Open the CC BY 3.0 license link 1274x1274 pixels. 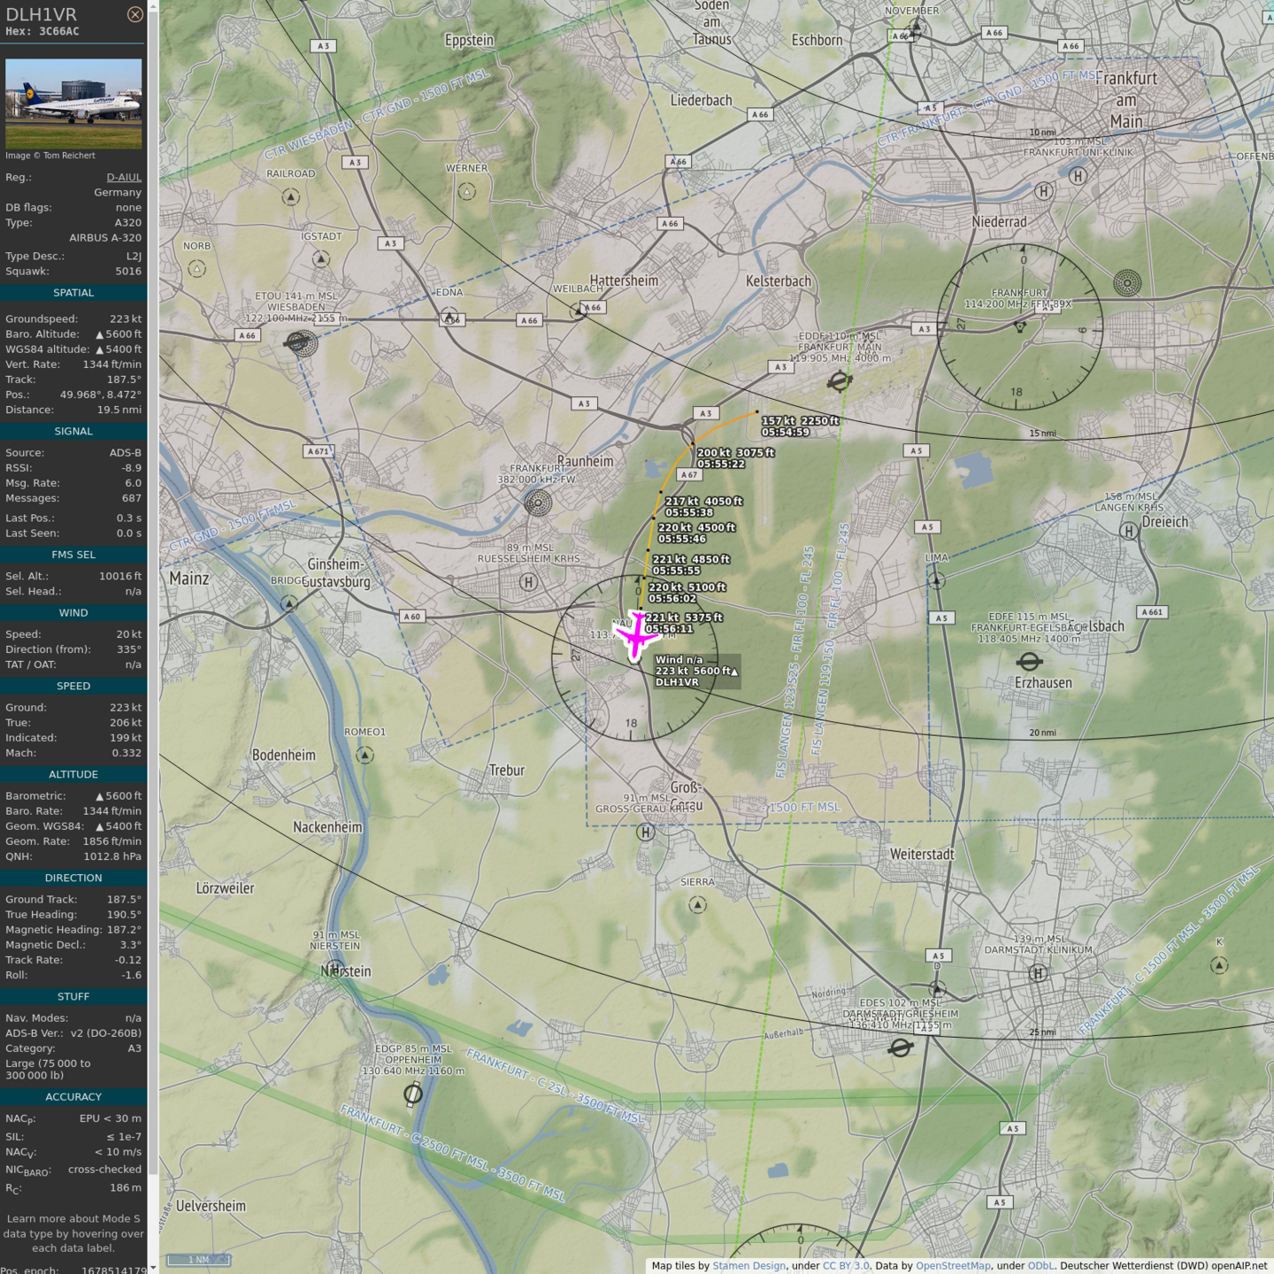click(846, 1265)
